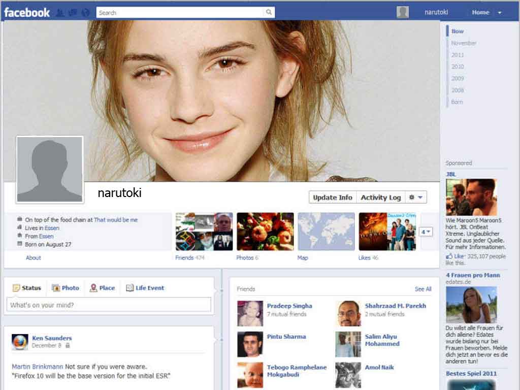Click the gear settings icon near Activity Log

coord(411,197)
